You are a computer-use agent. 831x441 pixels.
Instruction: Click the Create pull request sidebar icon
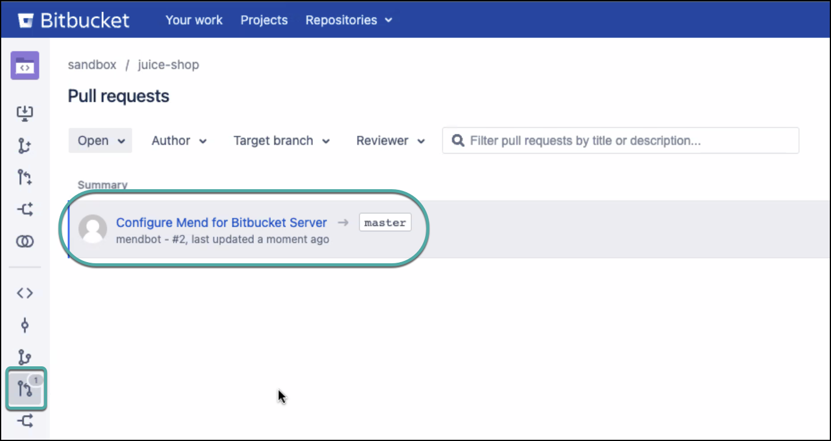click(25, 178)
